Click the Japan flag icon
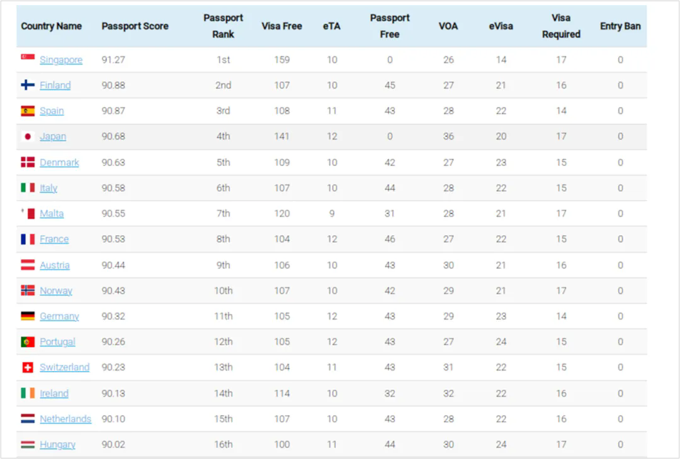Viewport: 680px width, 459px height. [28, 136]
